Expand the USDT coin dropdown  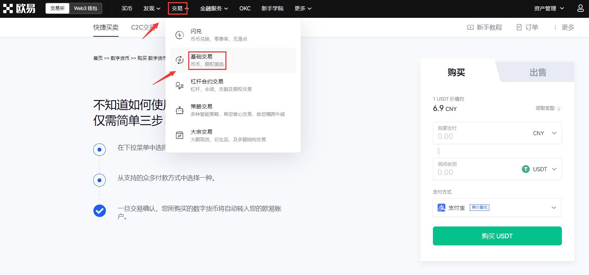pyautogui.click(x=539, y=169)
